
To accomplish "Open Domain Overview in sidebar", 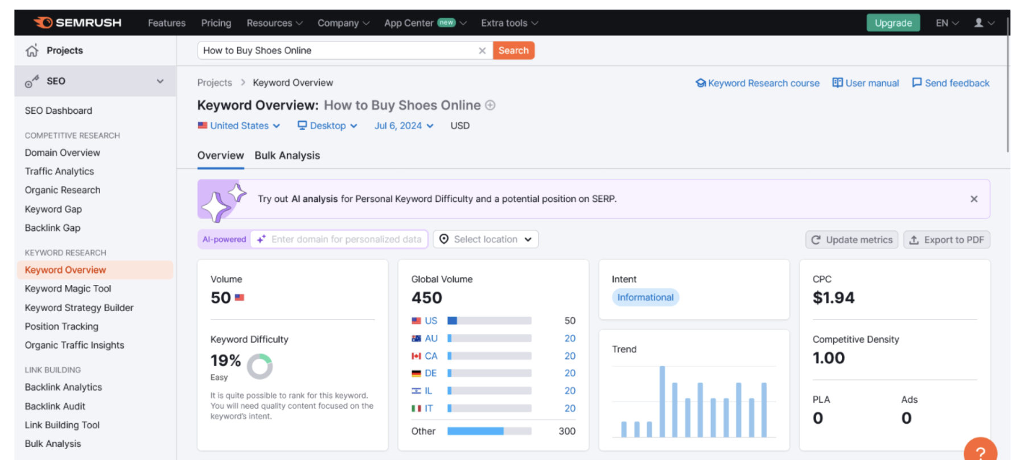I will click(x=63, y=153).
